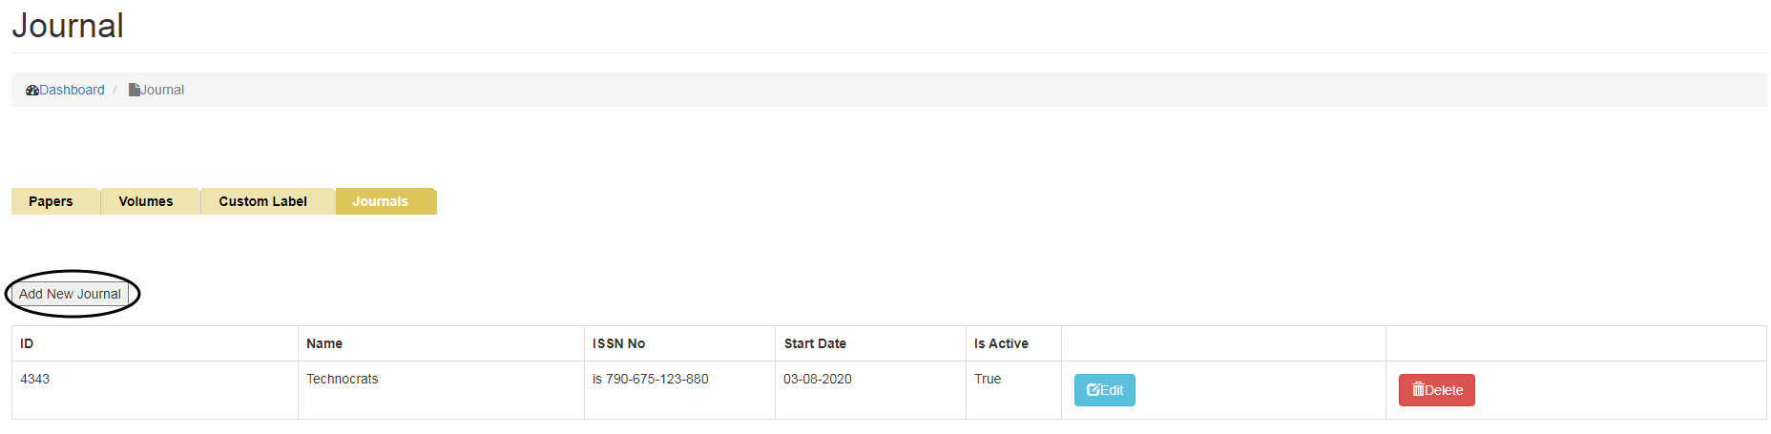Screen dimensions: 1771x434
Task: Click the Is Active column header
Action: click(1001, 343)
